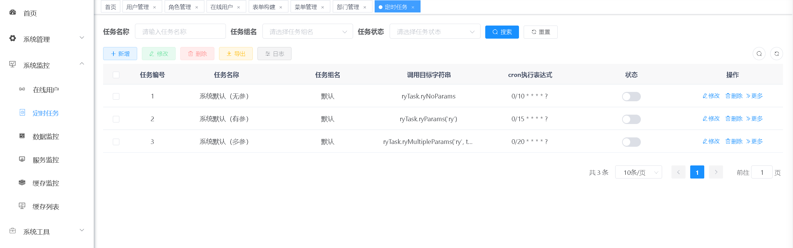Go to previous page arrow
793x248 pixels.
click(678, 172)
